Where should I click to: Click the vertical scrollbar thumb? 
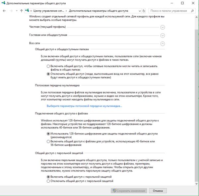197,106
